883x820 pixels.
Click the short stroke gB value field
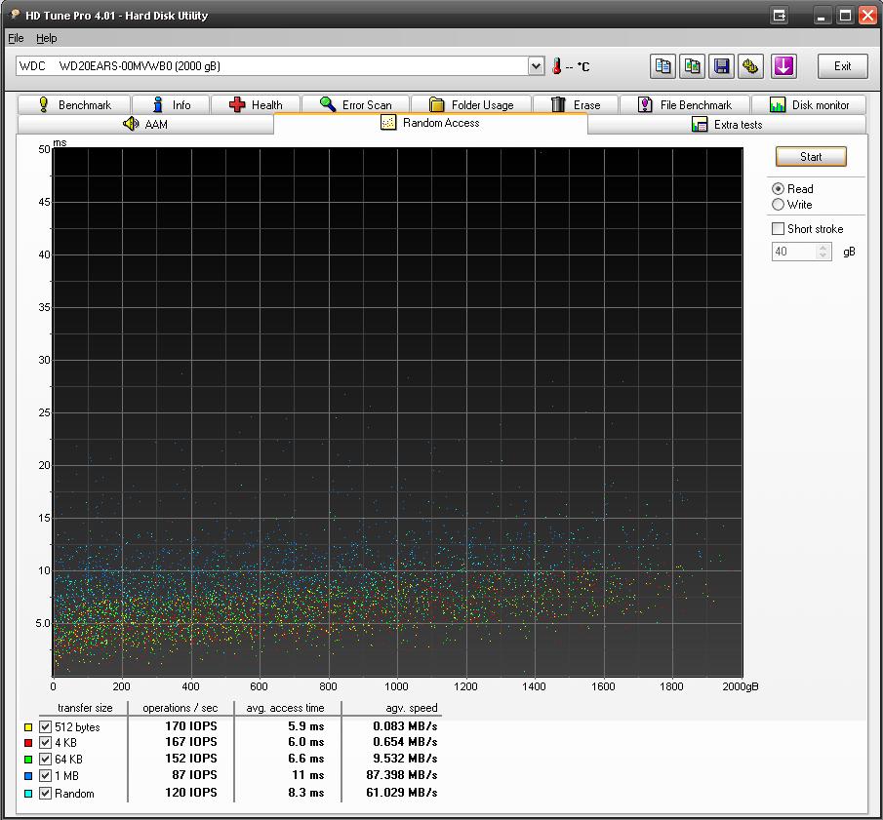(792, 252)
